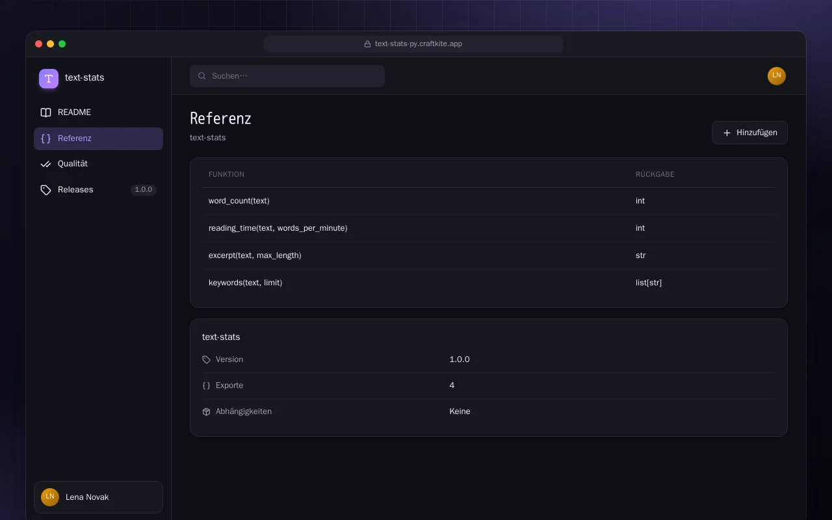
Task: Click the tag icon beside Version
Action: pyautogui.click(x=206, y=359)
